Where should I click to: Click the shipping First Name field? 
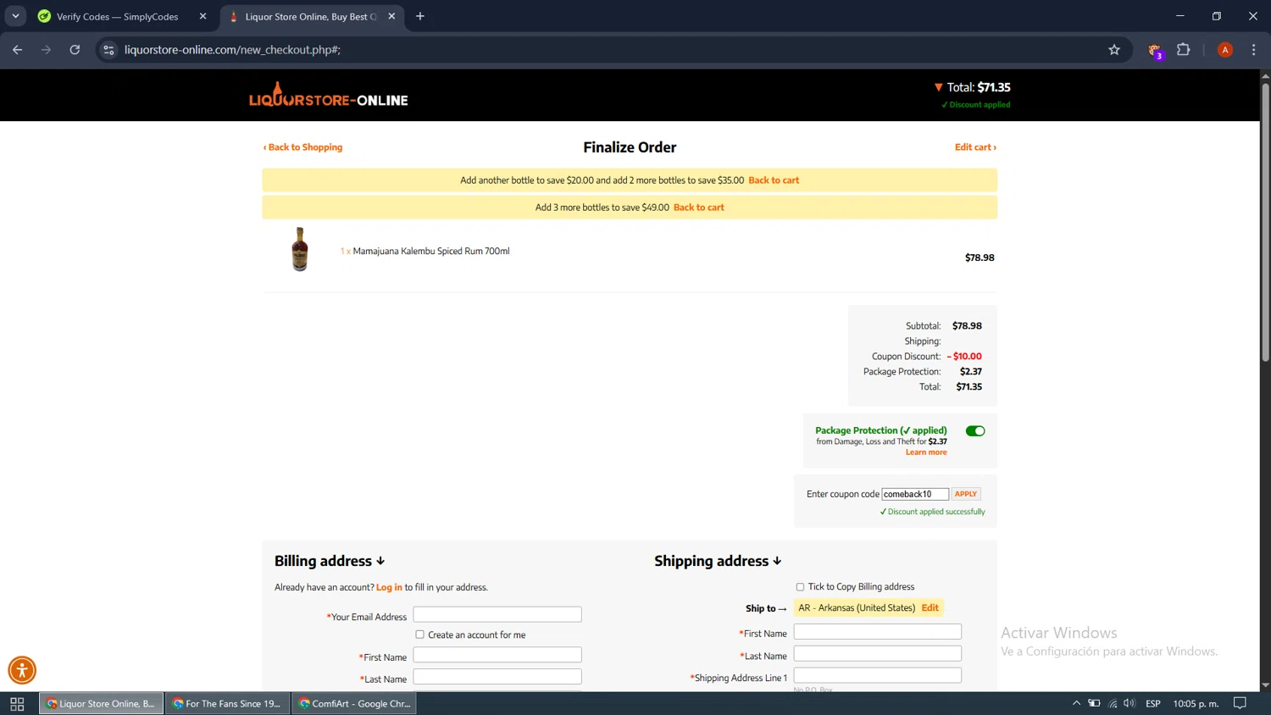pyautogui.click(x=878, y=632)
